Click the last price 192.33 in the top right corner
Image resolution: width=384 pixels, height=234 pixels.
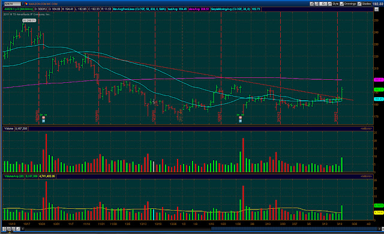coord(378,4)
